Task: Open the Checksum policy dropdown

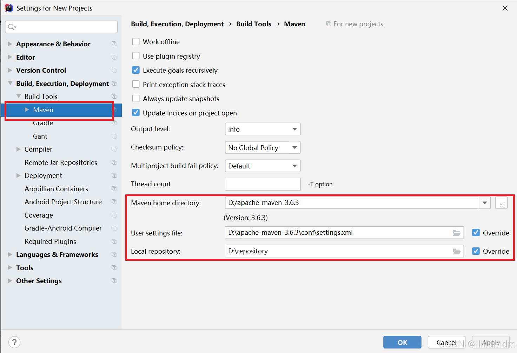Action: [263, 147]
